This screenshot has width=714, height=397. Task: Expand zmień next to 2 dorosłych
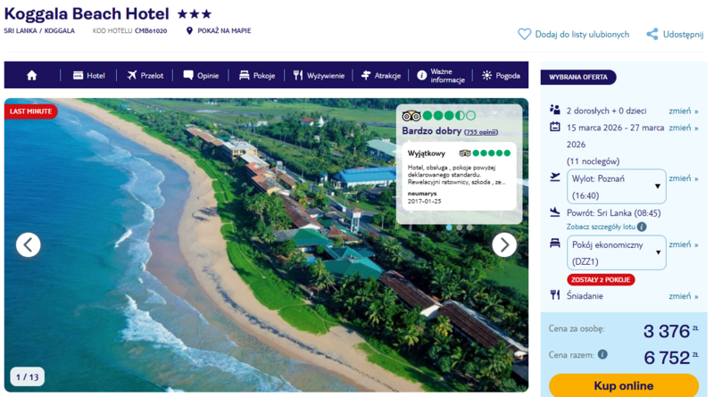coord(683,111)
